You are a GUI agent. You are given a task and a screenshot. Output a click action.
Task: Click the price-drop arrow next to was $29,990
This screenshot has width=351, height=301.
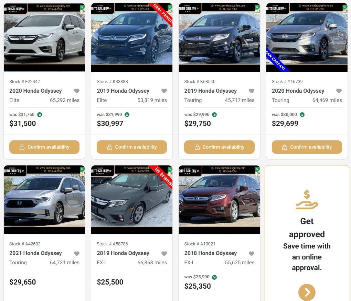point(214,115)
